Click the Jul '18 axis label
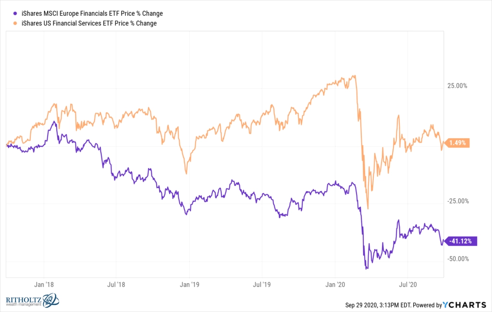The image size is (492, 312). [116, 285]
